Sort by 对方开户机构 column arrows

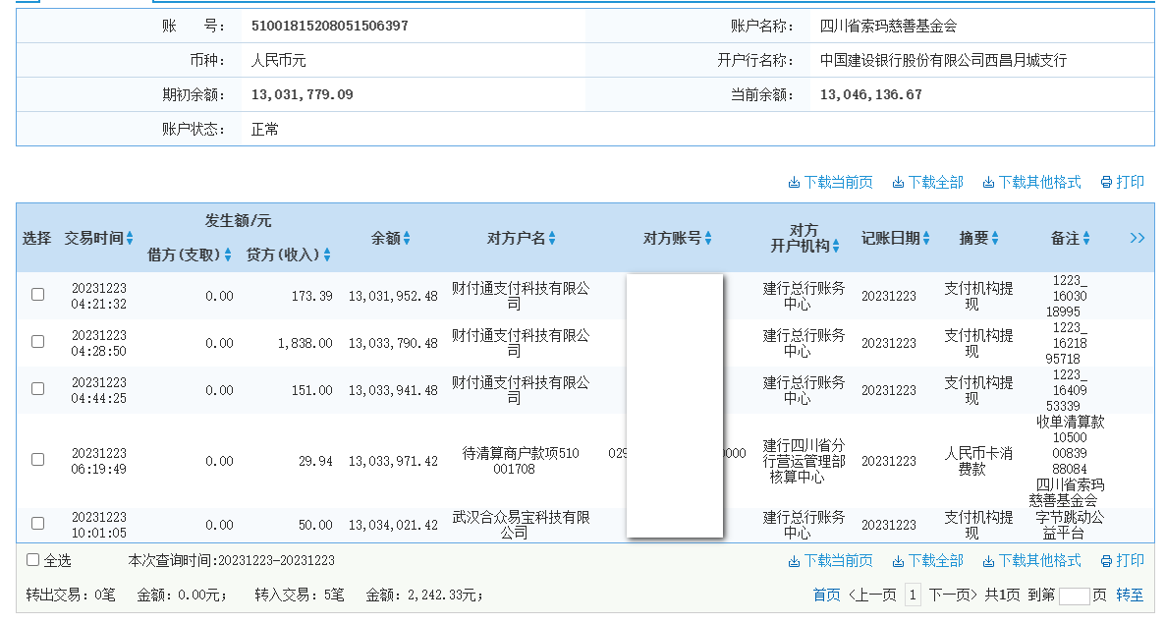tap(836, 246)
